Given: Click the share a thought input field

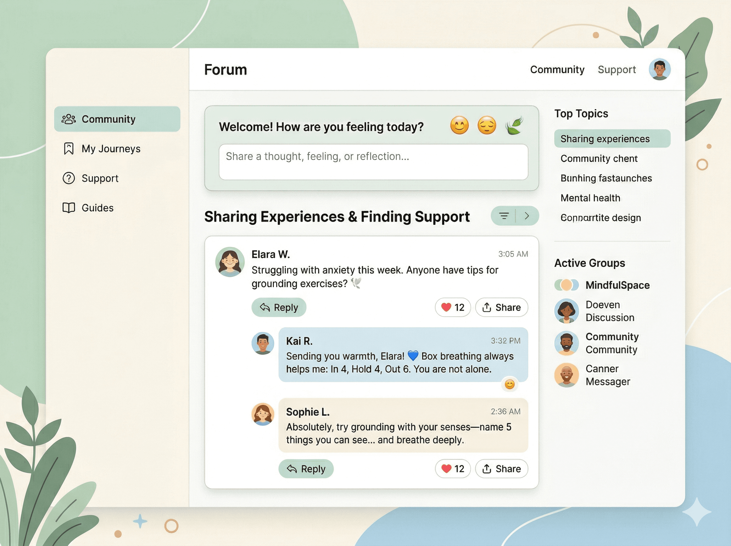Looking at the screenshot, I should coord(373,162).
